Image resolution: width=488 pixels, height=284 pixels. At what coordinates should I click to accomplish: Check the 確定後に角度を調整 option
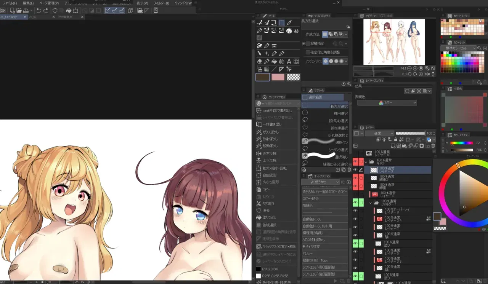click(x=308, y=53)
